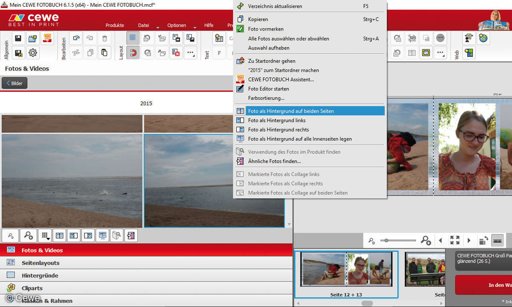Choose Foto als Hintergrund auf beiden Seiten
The width and height of the screenshot is (512, 307).
[x=310, y=111]
